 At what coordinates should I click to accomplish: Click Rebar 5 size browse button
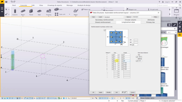point(119,63)
